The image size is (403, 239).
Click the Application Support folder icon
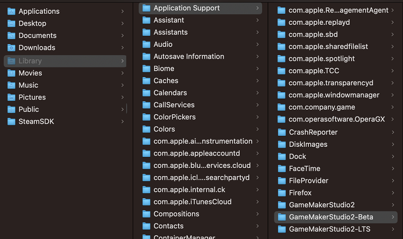146,8
